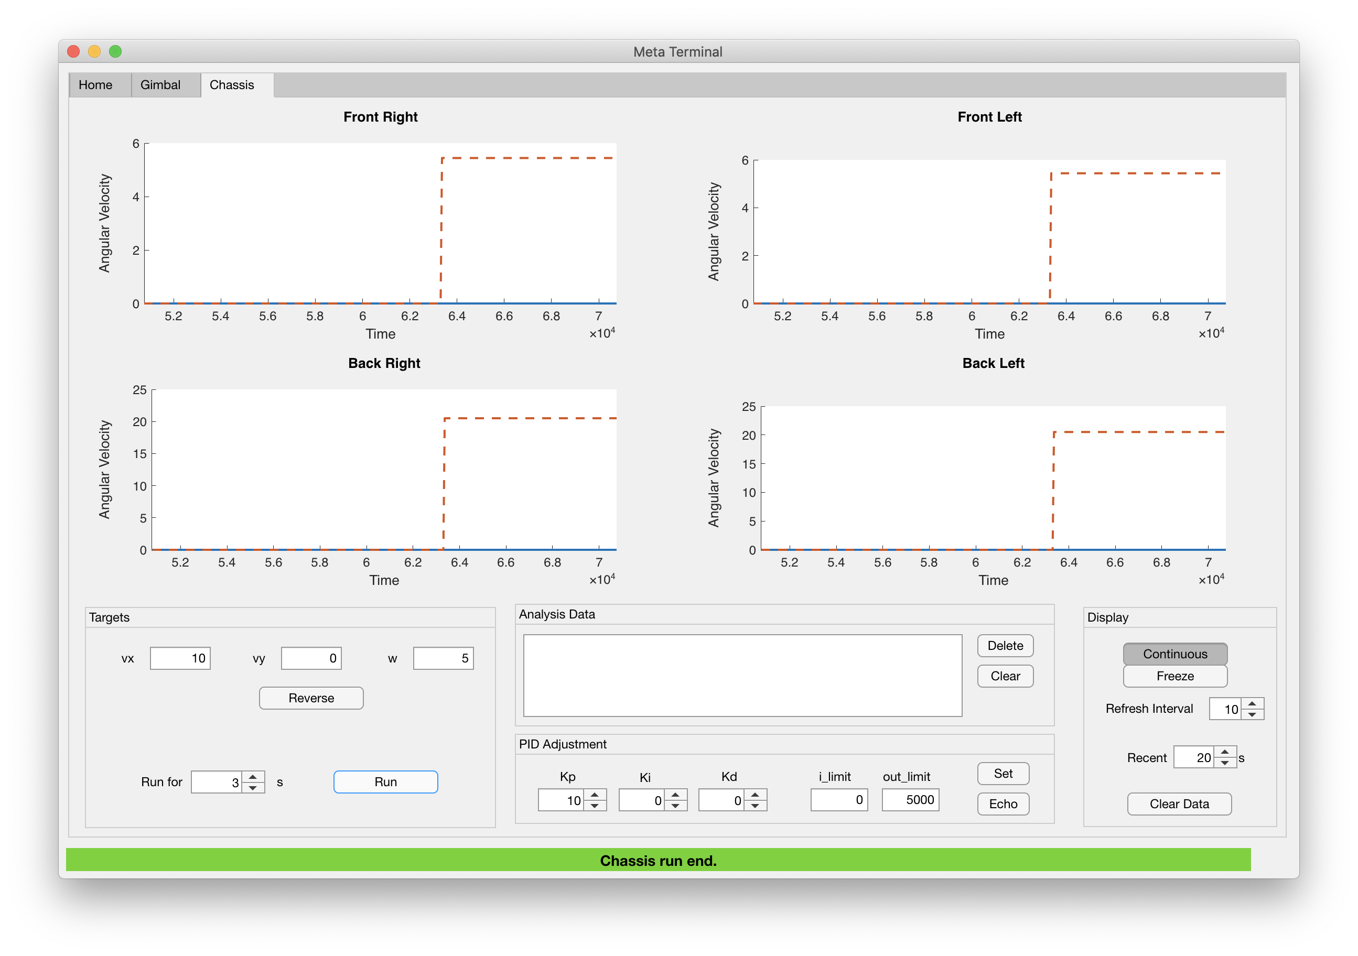The width and height of the screenshot is (1358, 956).
Task: Click Set to apply PID parameters
Action: pyautogui.click(x=1003, y=773)
